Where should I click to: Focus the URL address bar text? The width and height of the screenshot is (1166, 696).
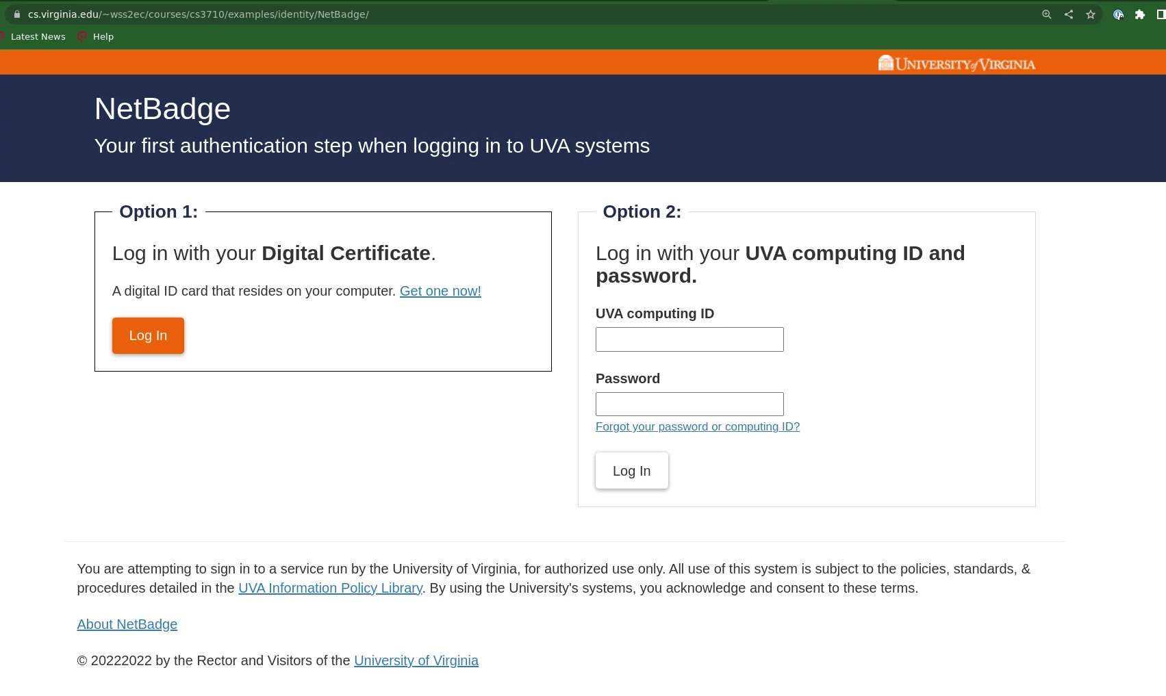[199, 14]
